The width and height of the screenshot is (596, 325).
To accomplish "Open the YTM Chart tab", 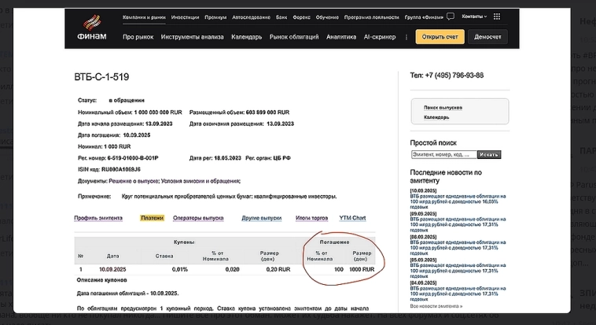I will 352,218.
